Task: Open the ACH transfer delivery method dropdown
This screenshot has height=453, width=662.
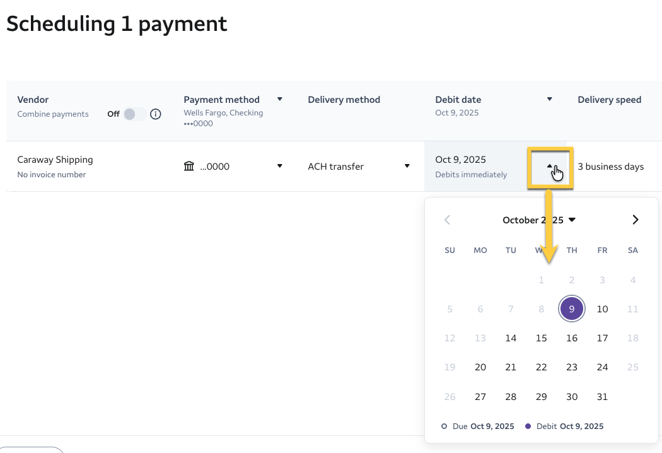Action: tap(407, 166)
